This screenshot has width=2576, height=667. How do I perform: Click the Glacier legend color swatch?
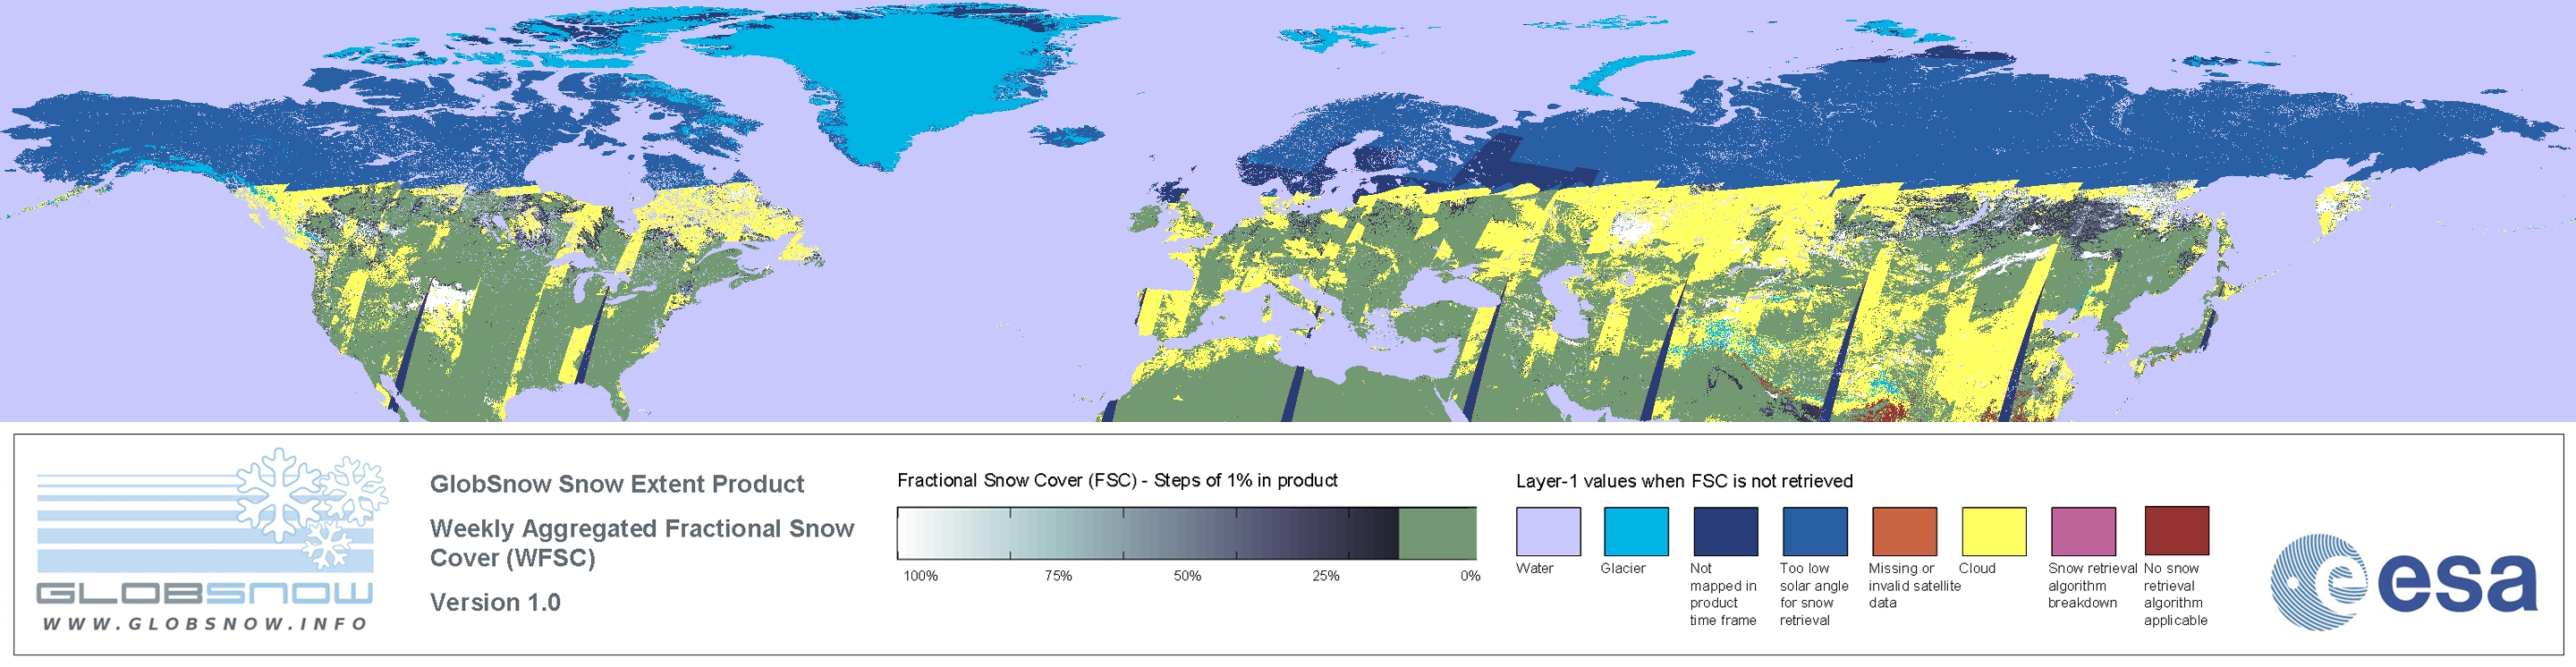(x=1636, y=531)
